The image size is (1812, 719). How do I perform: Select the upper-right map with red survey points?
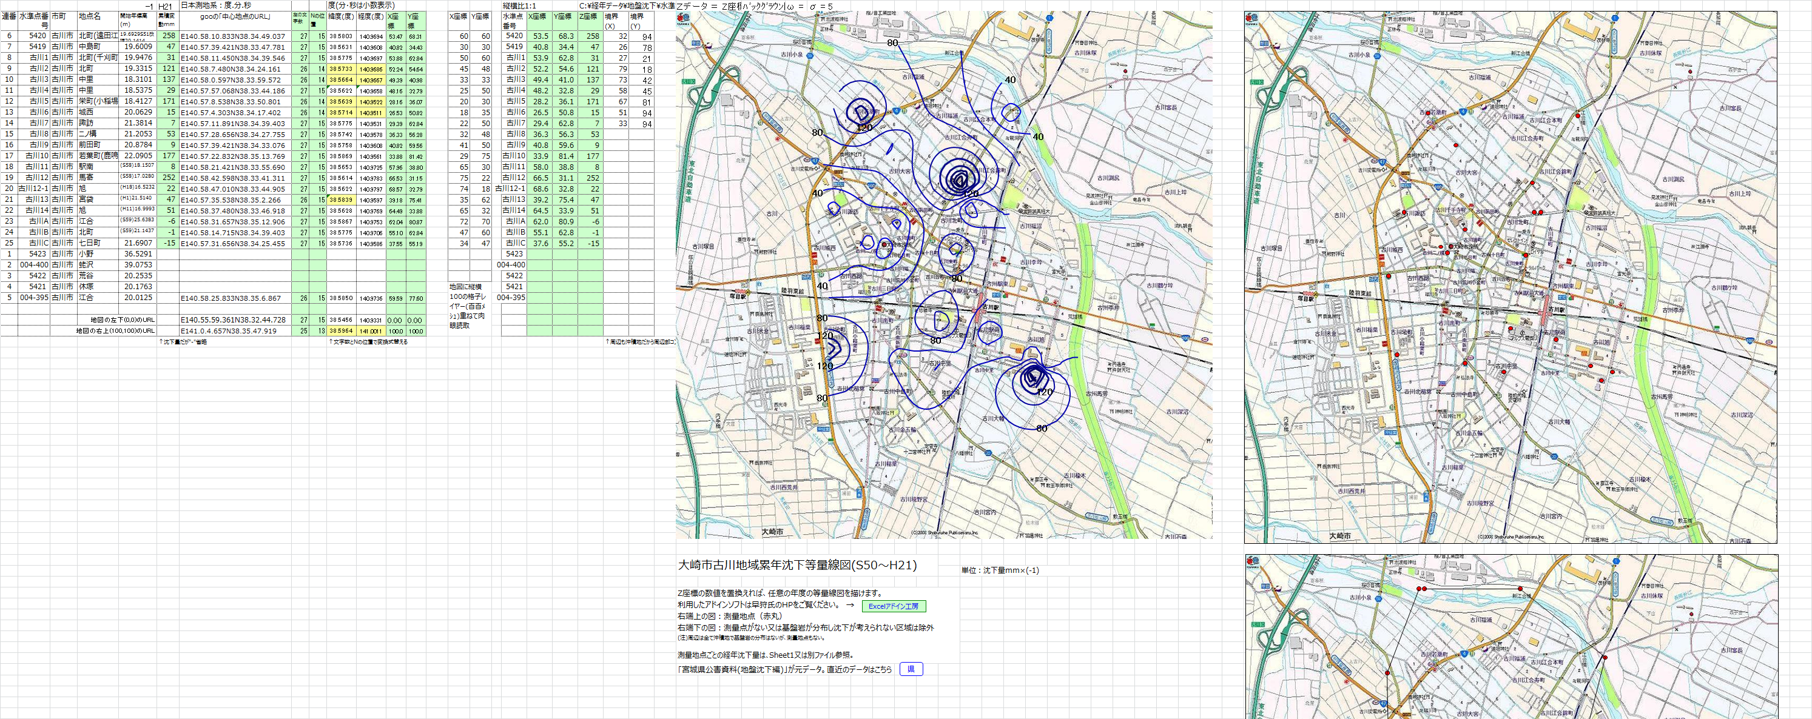(1511, 277)
